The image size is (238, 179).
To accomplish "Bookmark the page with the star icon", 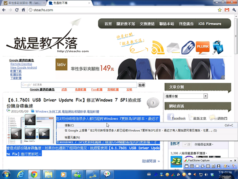I will pos(219,10).
